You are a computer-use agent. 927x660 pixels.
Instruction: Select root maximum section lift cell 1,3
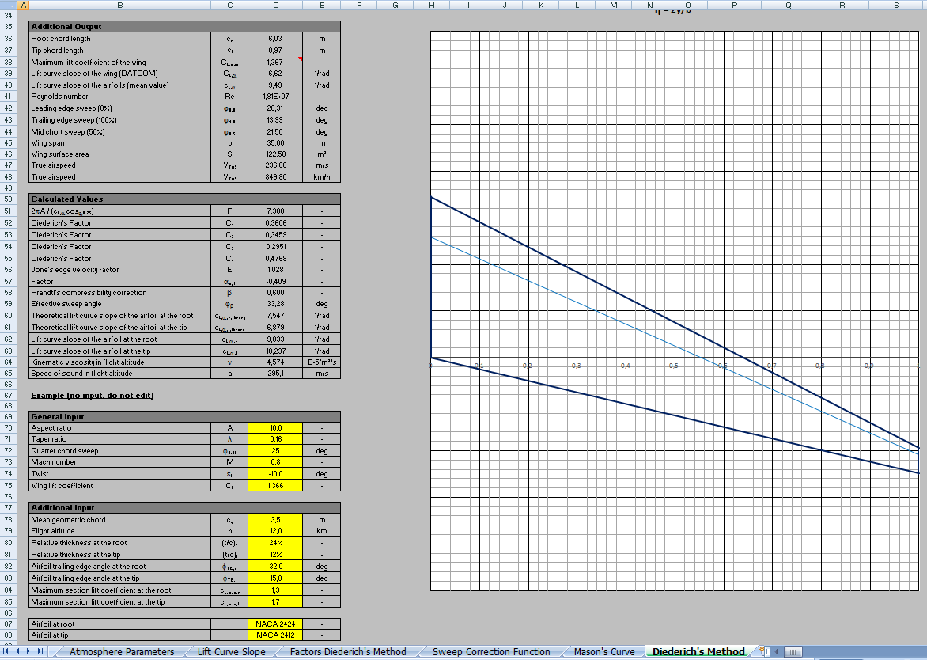click(275, 590)
